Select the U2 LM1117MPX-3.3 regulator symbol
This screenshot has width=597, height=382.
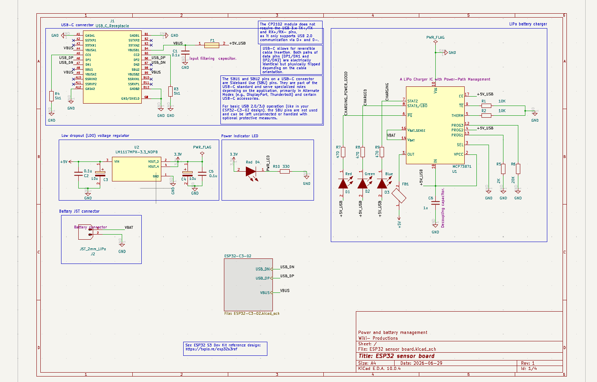click(136, 169)
